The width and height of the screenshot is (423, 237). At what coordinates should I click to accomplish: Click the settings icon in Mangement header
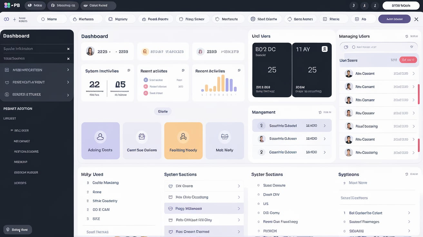click(x=320, y=112)
